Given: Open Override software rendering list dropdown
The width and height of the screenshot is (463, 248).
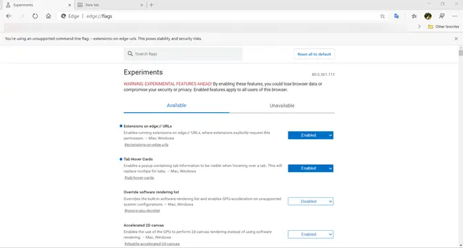Looking at the screenshot, I should (311, 201).
